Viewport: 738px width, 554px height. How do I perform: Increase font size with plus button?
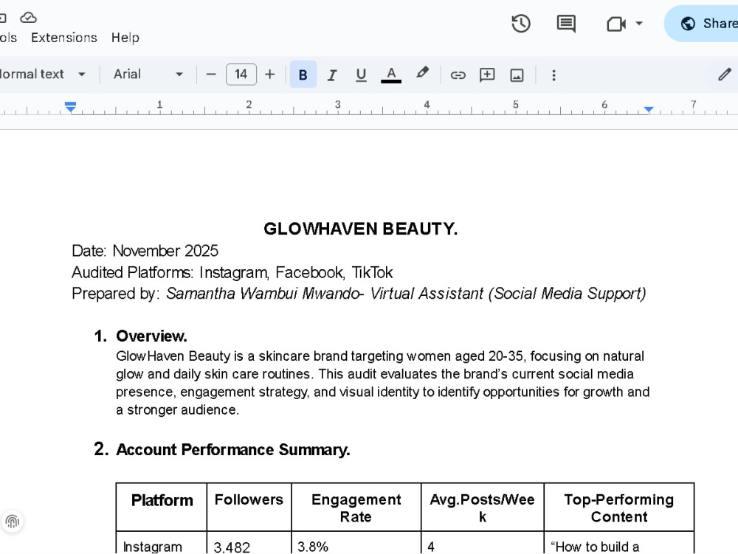tap(269, 75)
